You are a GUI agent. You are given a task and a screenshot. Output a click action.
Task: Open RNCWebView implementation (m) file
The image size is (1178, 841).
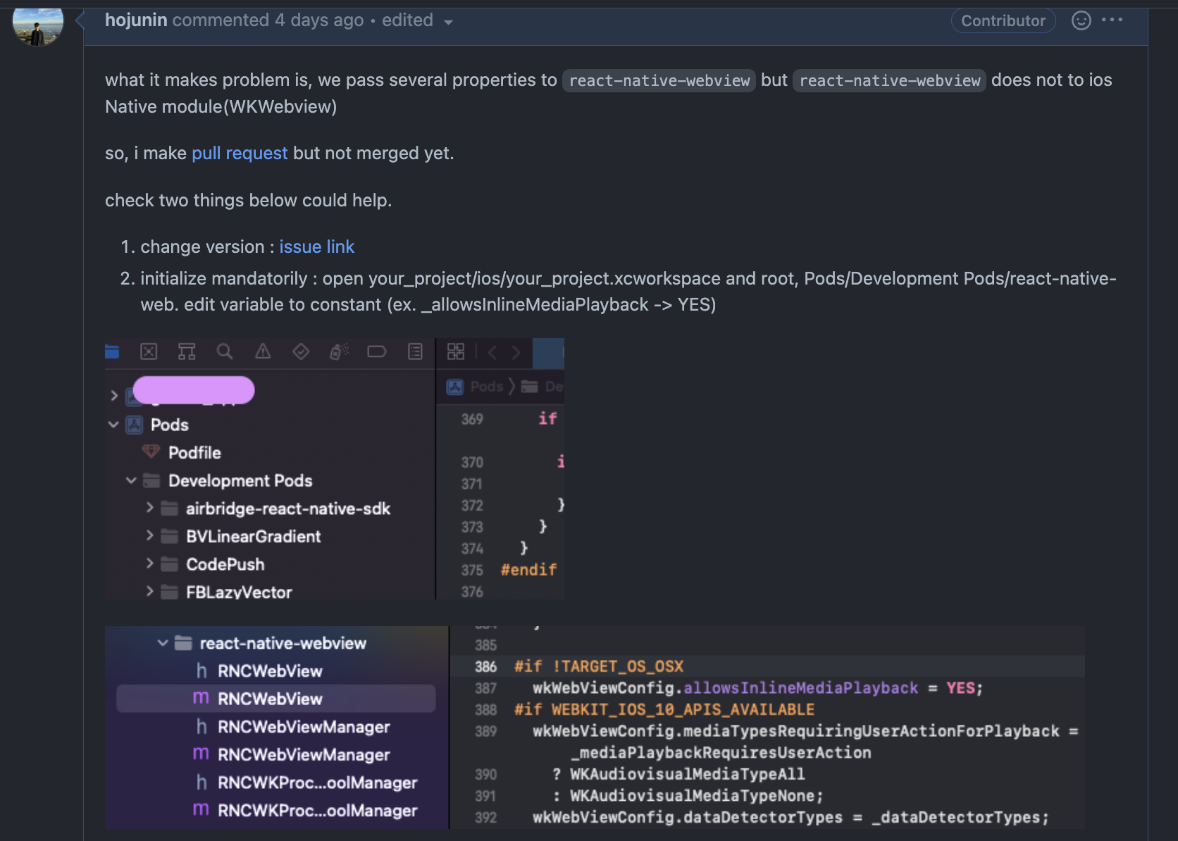coord(276,699)
